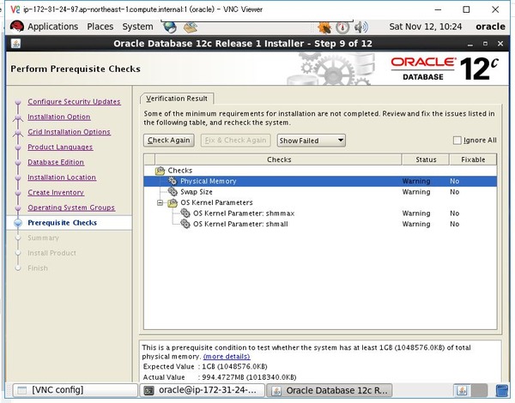This screenshot has width=515, height=403.
Task: Open the more details link
Action: (x=227, y=357)
